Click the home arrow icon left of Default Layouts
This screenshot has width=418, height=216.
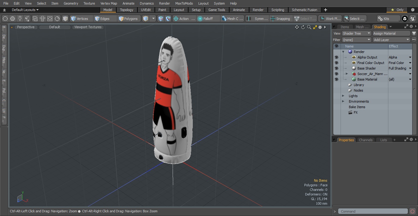[4, 10]
